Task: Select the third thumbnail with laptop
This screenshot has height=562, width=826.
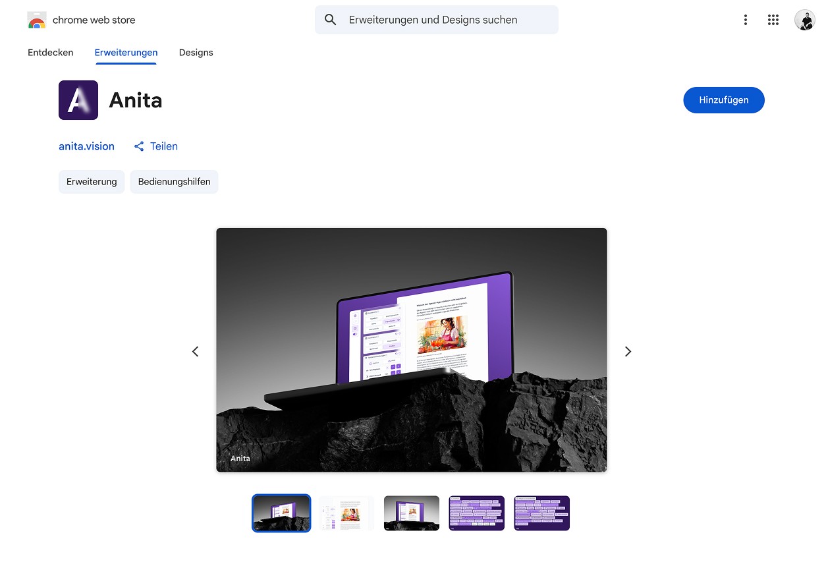Action: point(412,513)
